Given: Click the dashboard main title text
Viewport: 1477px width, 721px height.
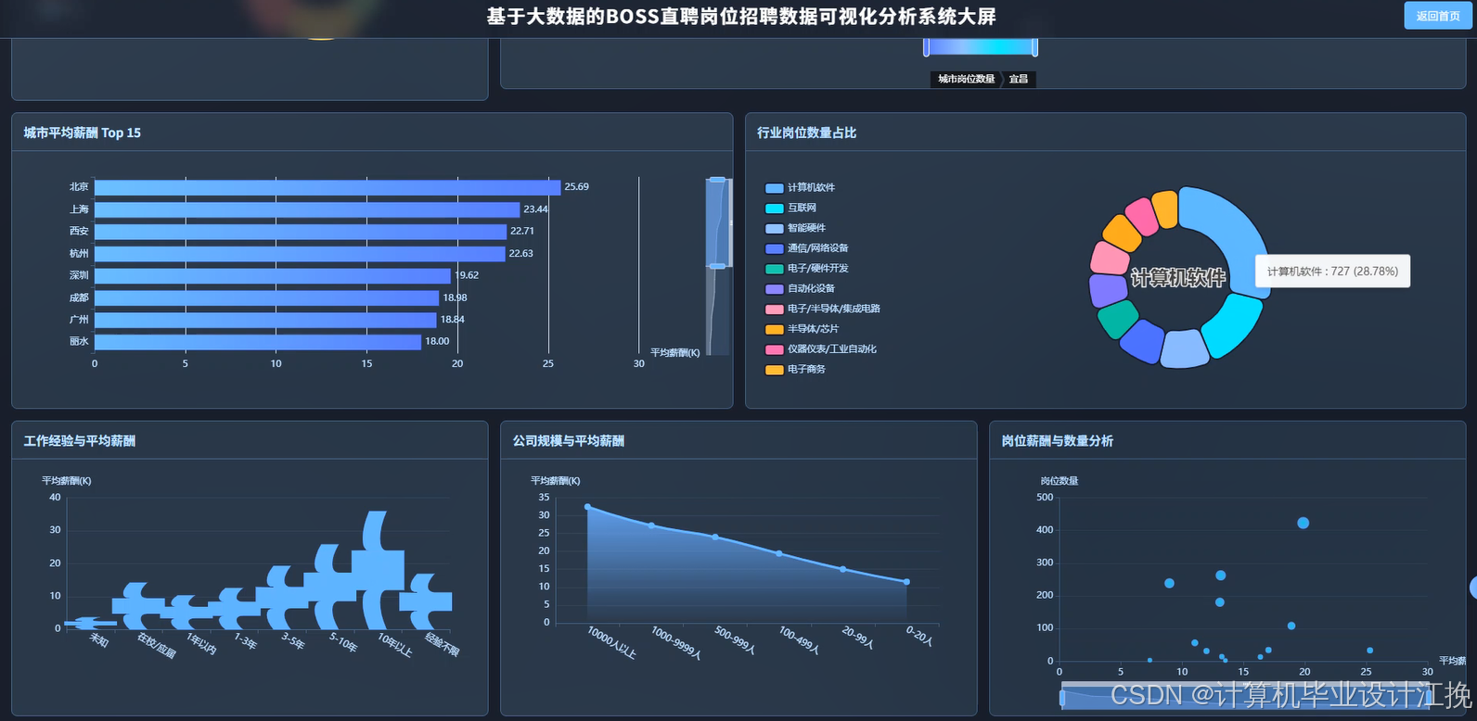Looking at the screenshot, I should (741, 17).
